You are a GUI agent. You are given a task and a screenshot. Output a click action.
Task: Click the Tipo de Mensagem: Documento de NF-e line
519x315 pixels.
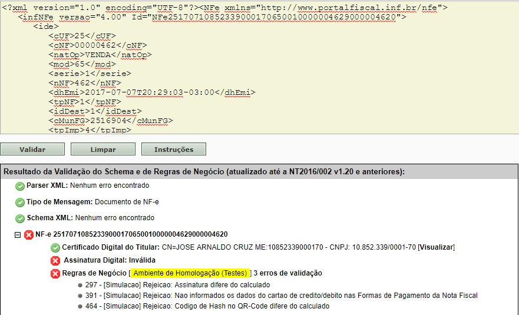92,202
